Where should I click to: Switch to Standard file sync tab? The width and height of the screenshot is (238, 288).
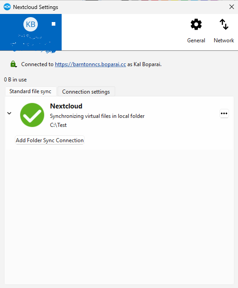[31, 91]
